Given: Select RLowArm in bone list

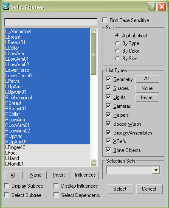Looking at the screenshot, I should tap(48, 120).
